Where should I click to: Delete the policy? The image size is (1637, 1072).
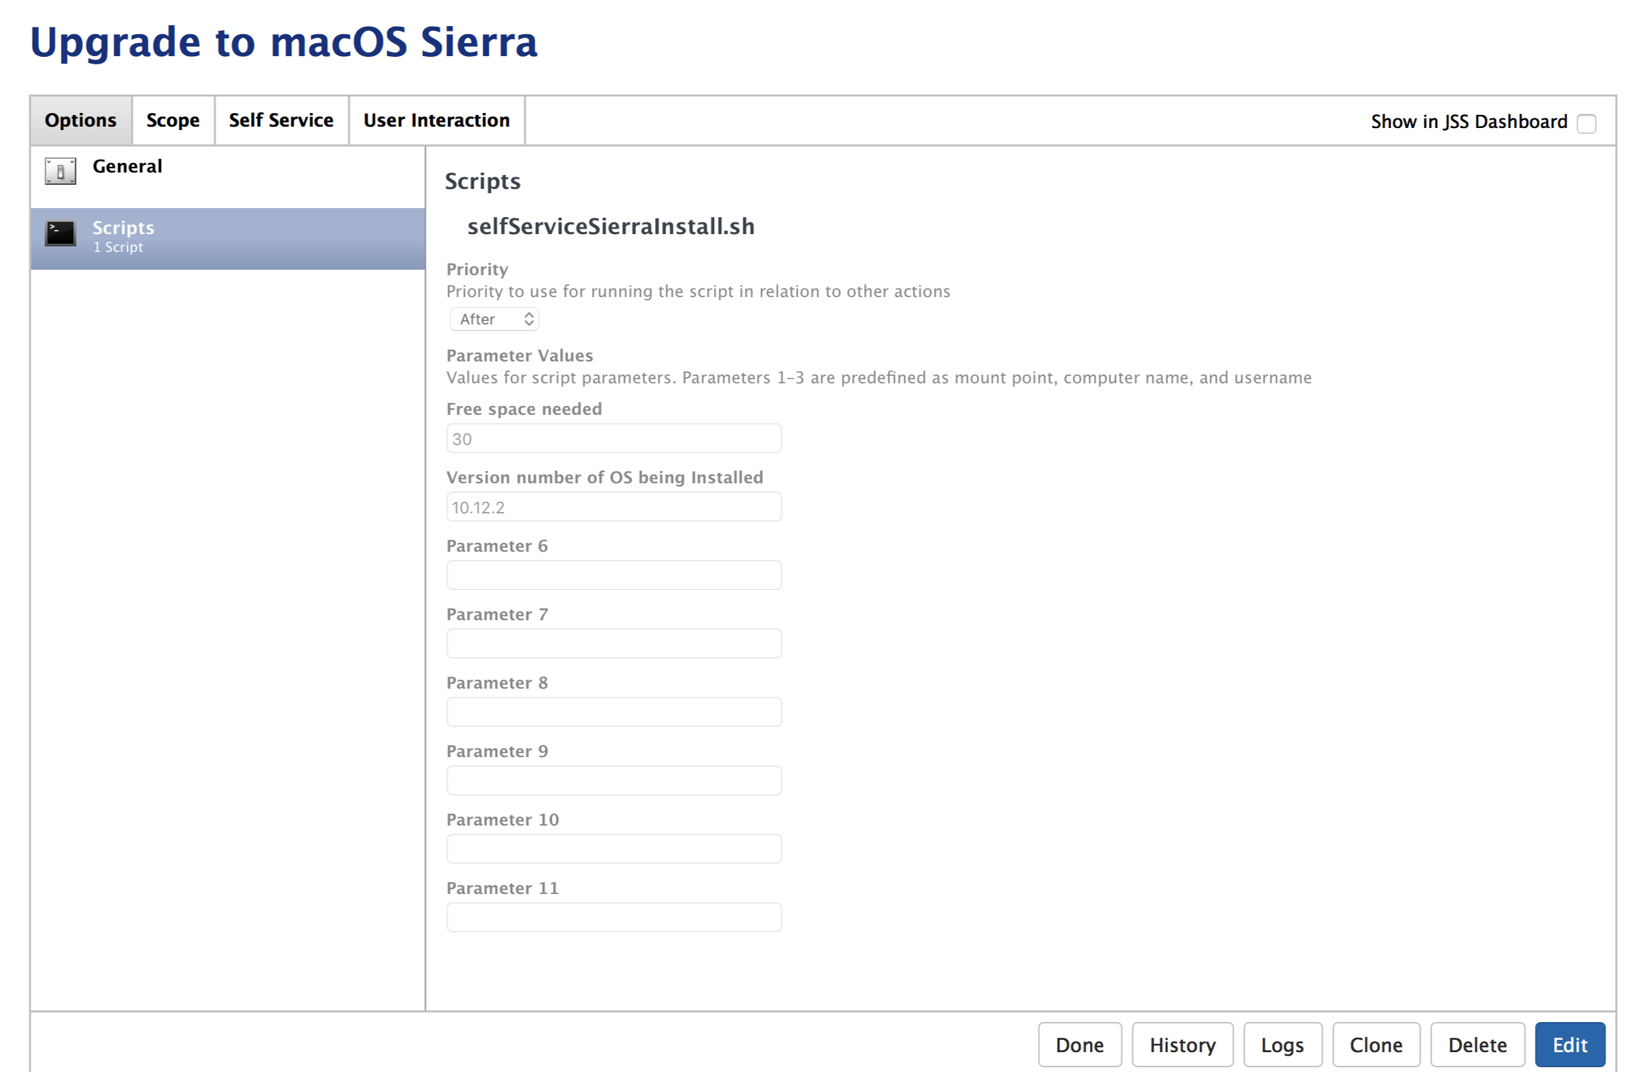coord(1477,1045)
